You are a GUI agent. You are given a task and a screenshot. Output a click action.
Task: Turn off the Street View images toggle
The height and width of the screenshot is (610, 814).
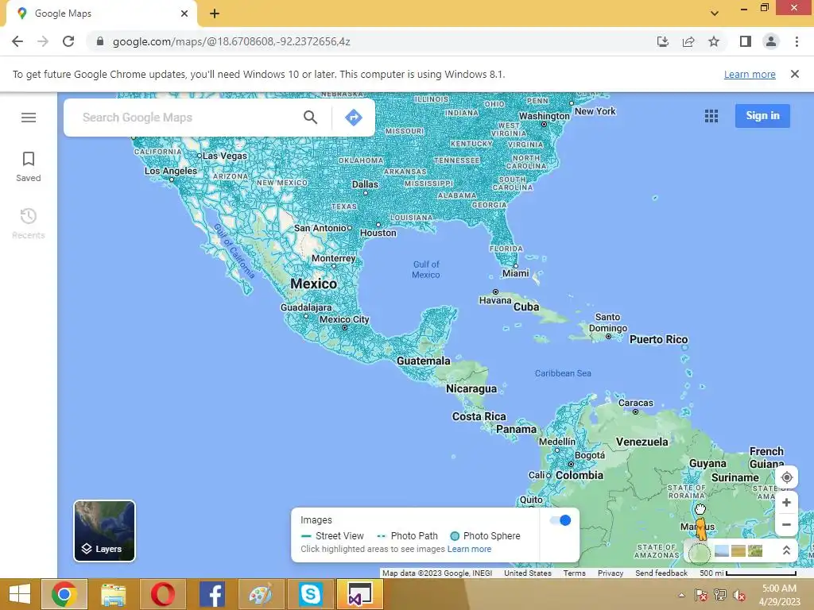click(560, 520)
